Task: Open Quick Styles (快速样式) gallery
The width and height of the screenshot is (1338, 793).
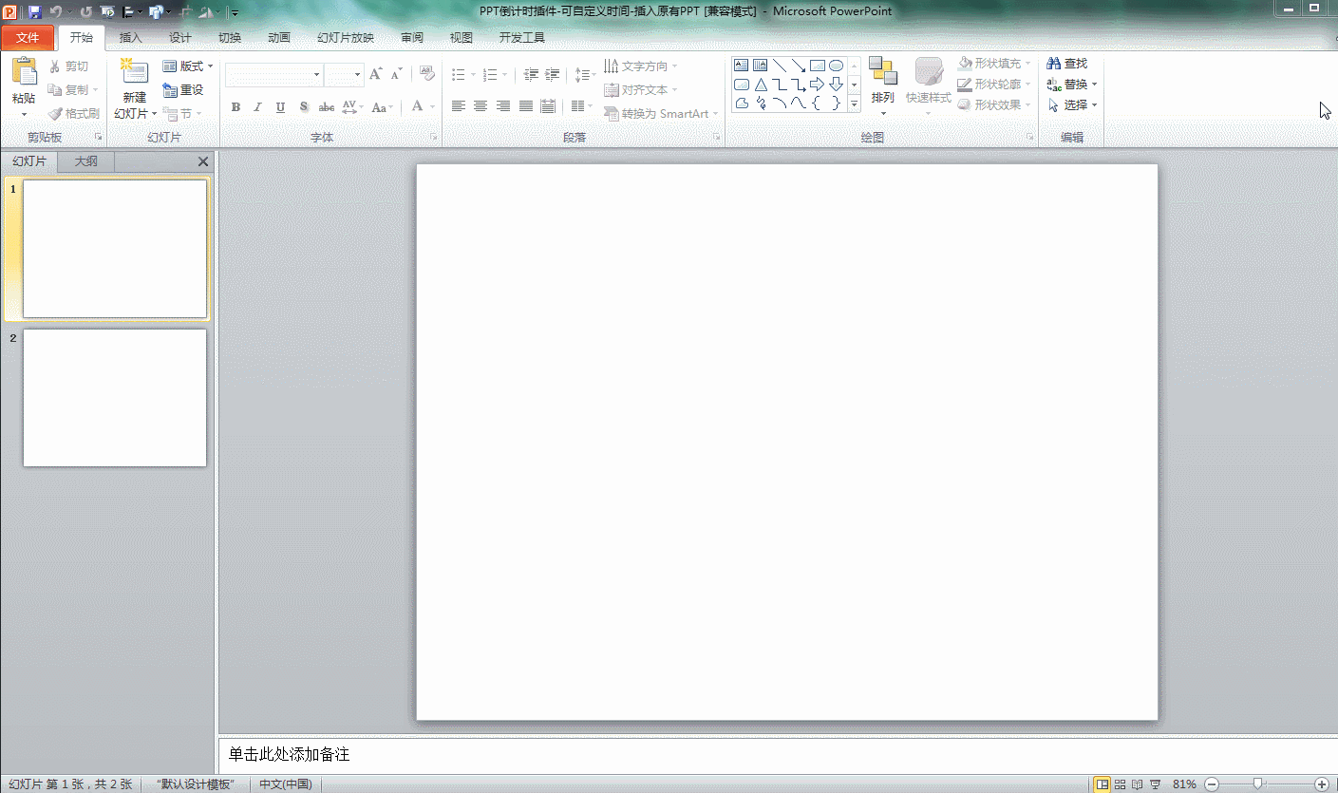Action: (928, 85)
